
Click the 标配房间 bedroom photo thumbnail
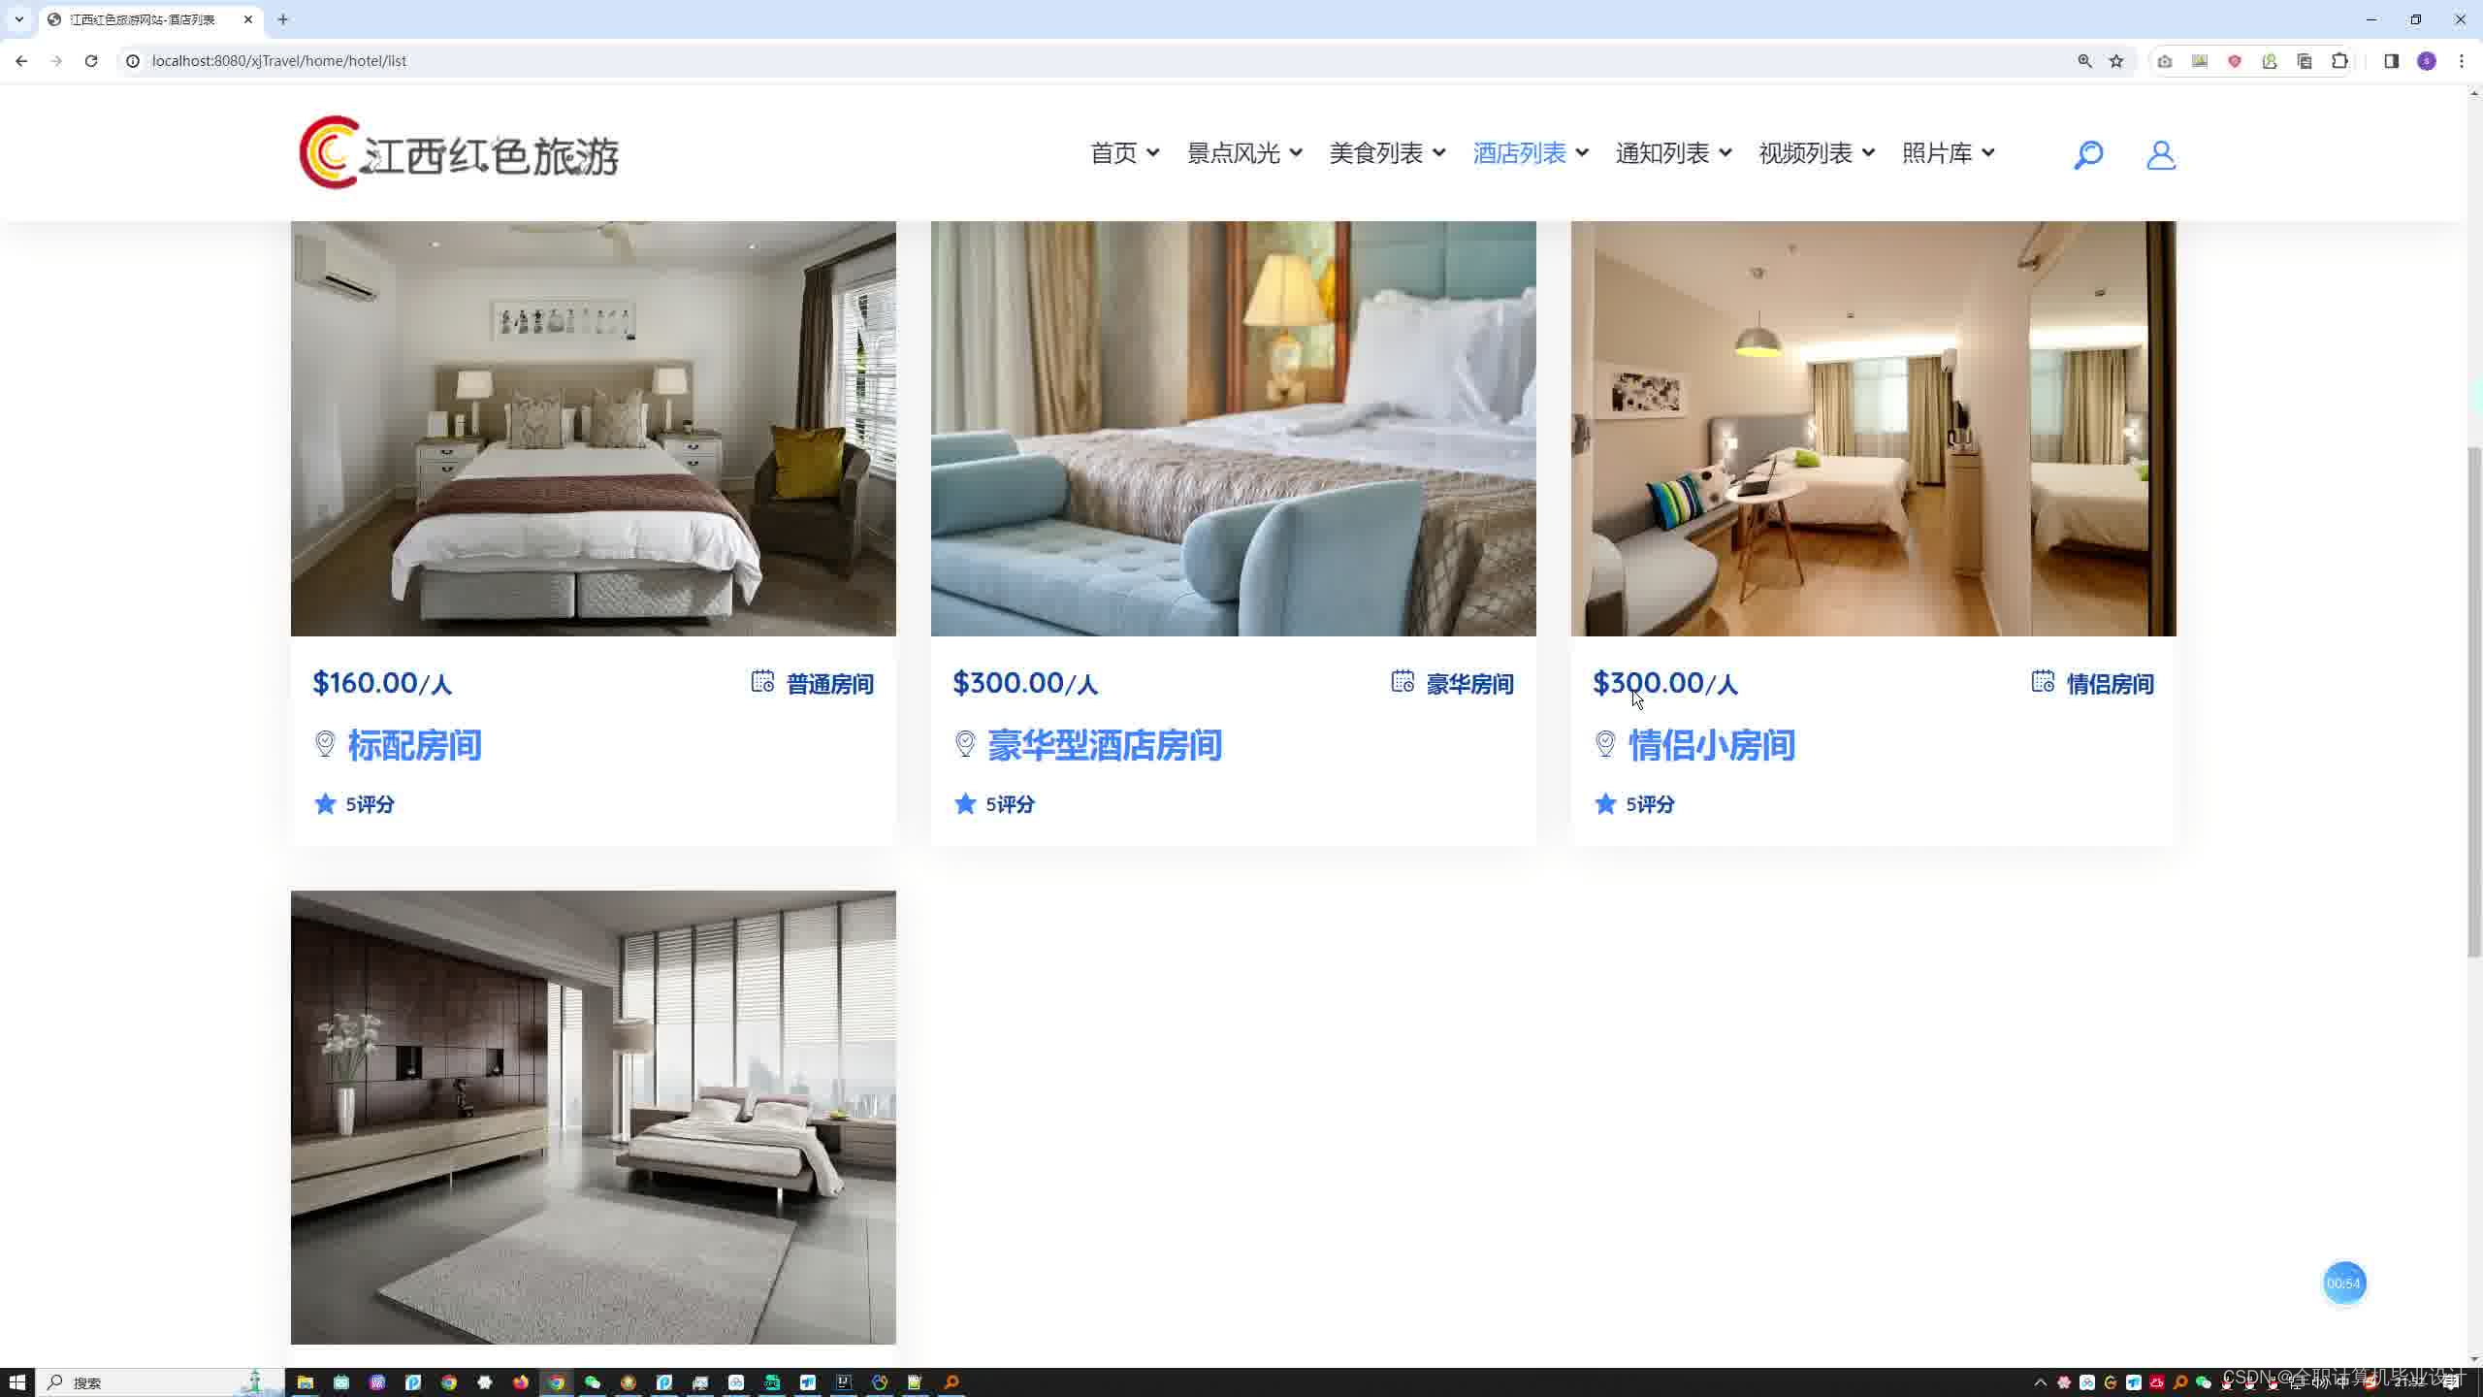point(593,428)
